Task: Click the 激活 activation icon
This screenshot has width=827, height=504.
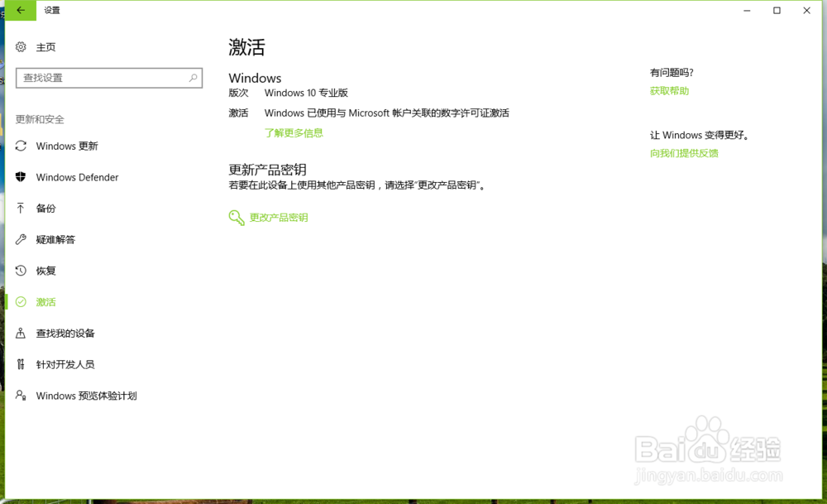Action: pos(21,301)
